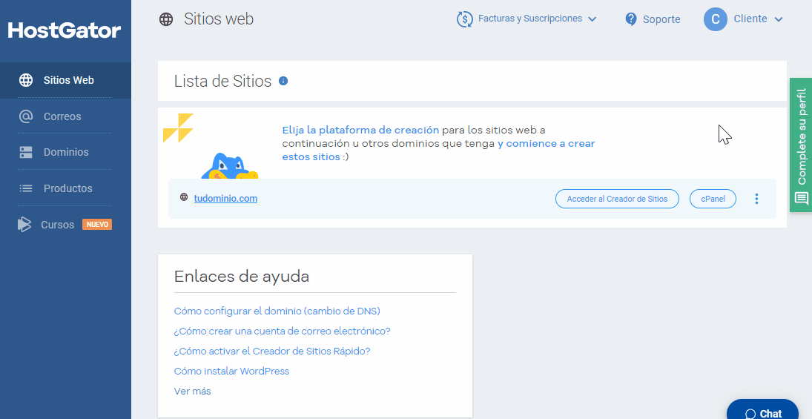Open Cómo configurar el dominio link
812x419 pixels.
277,311
